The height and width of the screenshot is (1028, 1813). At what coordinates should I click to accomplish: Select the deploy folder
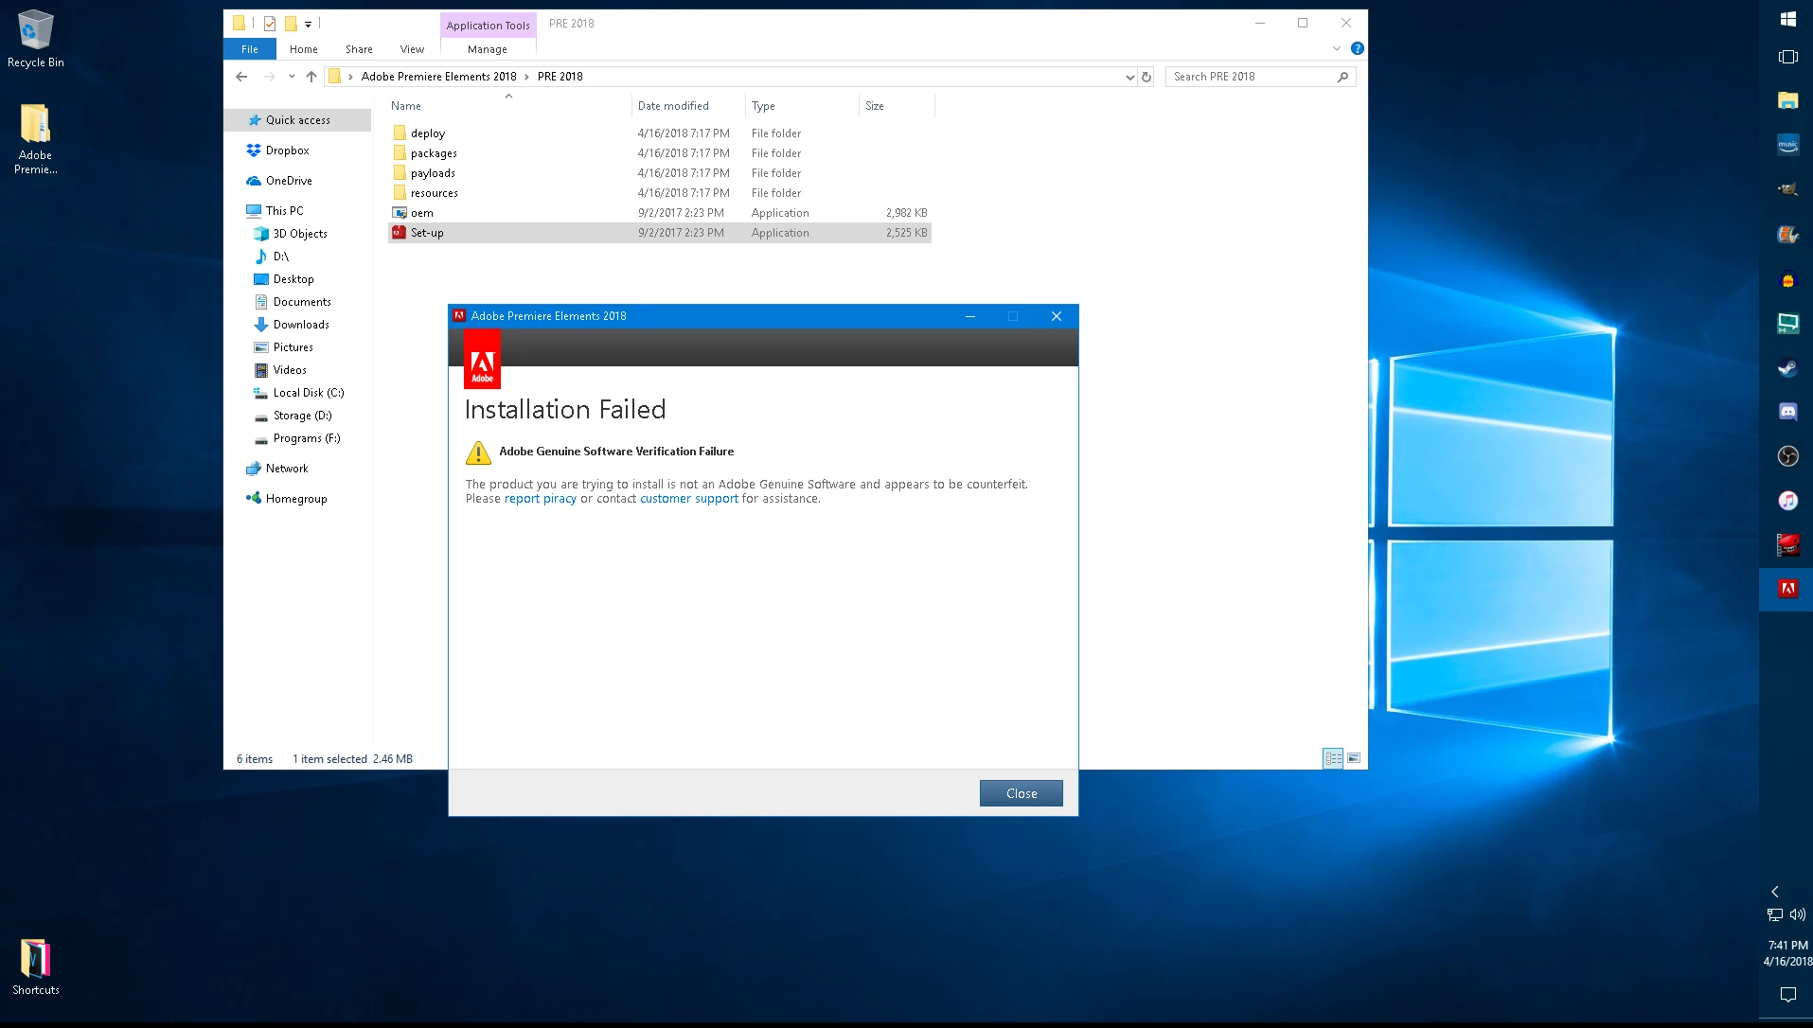click(x=660, y=133)
